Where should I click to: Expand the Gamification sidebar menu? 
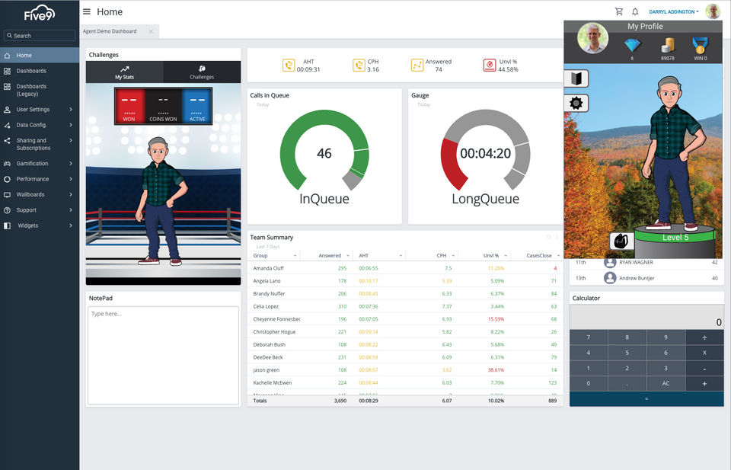[40, 164]
